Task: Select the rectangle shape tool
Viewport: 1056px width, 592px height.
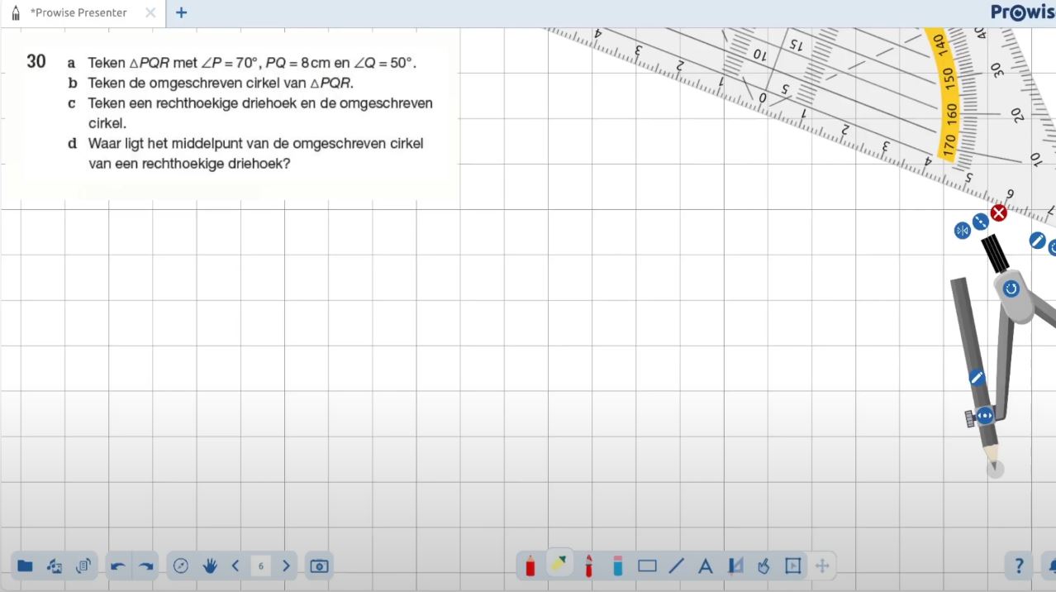Action: [x=647, y=566]
